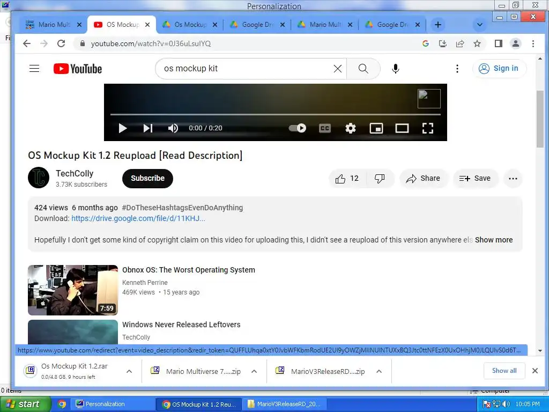
Task: Click the #DoTheseHashtagsEvenDoAnything hashtag
Action: tap(182, 208)
